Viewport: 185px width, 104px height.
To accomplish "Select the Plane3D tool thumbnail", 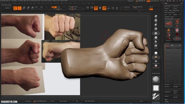I will click(177, 30).
